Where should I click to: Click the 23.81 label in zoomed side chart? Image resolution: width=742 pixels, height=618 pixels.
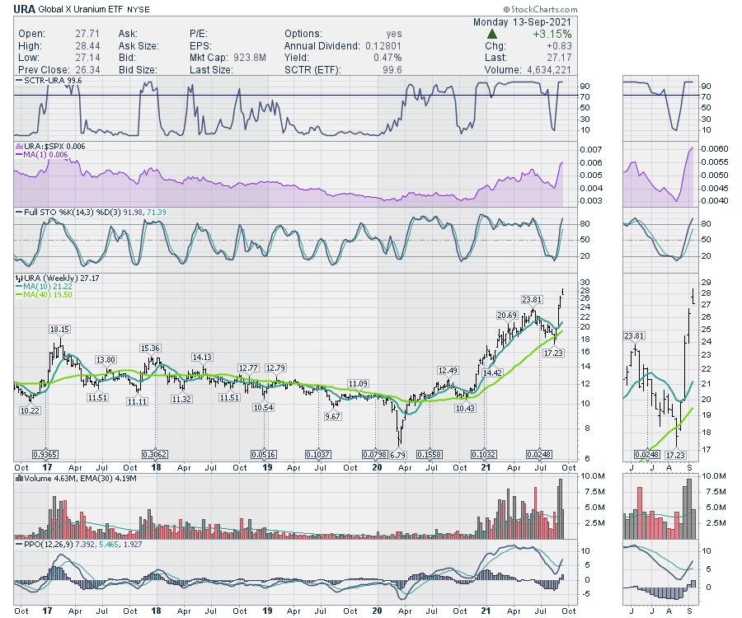pos(634,335)
